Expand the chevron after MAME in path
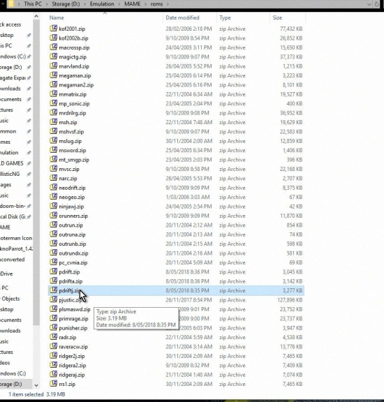This screenshot has width=384, height=402. 145,4
